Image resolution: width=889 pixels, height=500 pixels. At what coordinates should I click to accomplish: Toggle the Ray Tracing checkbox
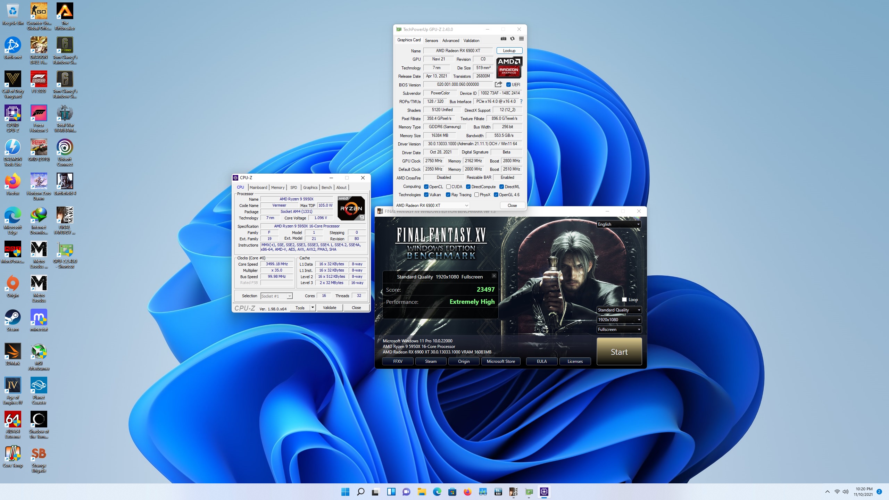tap(448, 195)
